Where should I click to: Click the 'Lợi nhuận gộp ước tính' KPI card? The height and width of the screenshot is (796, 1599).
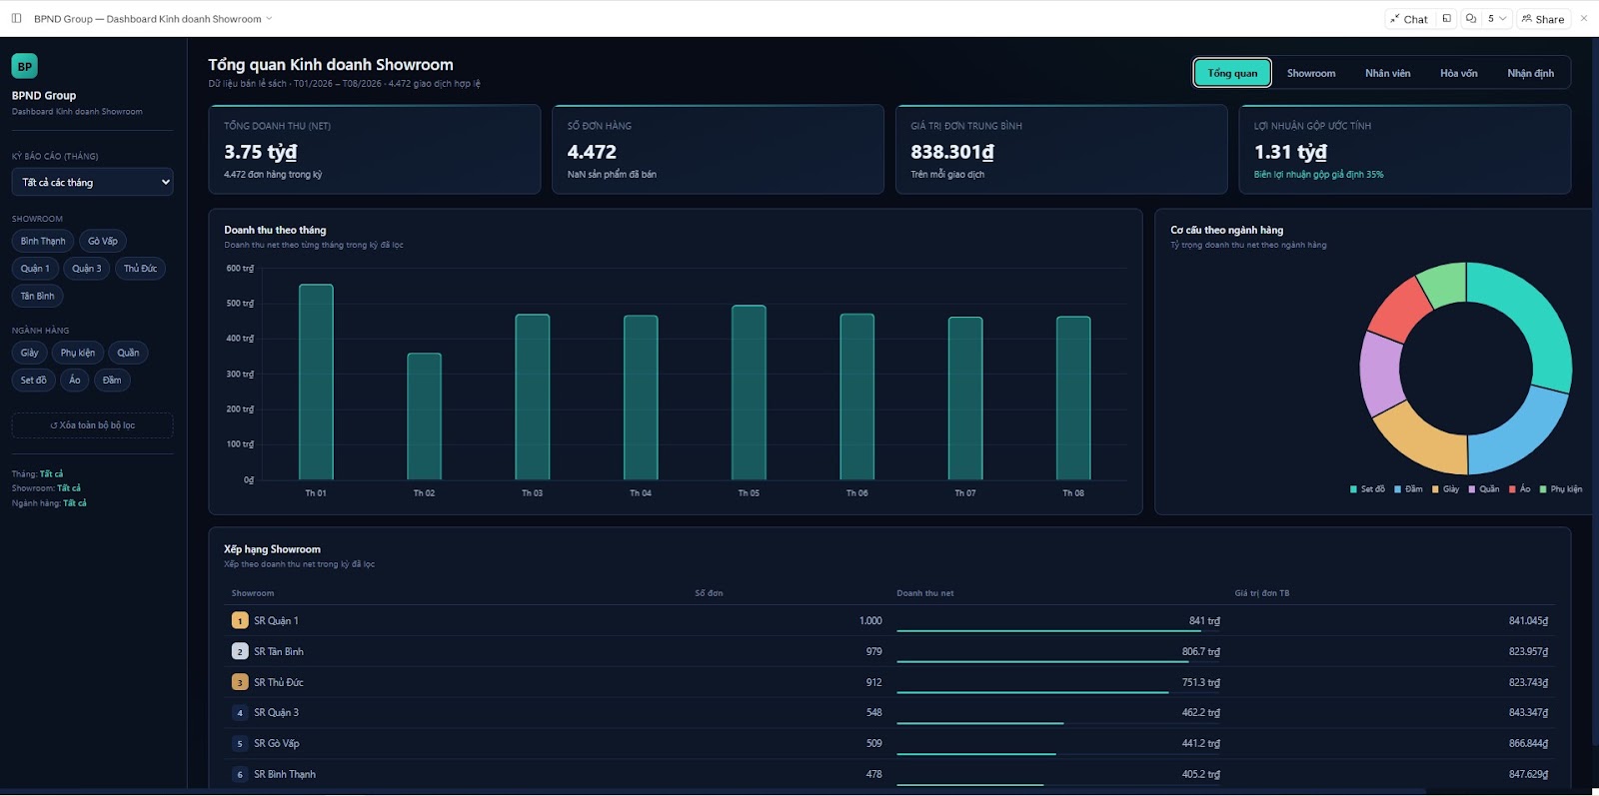[x=1405, y=149]
